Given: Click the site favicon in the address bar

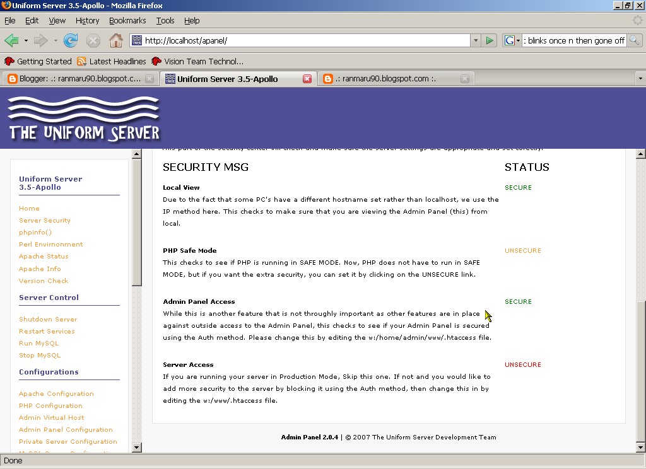Looking at the screenshot, I should coord(137,40).
